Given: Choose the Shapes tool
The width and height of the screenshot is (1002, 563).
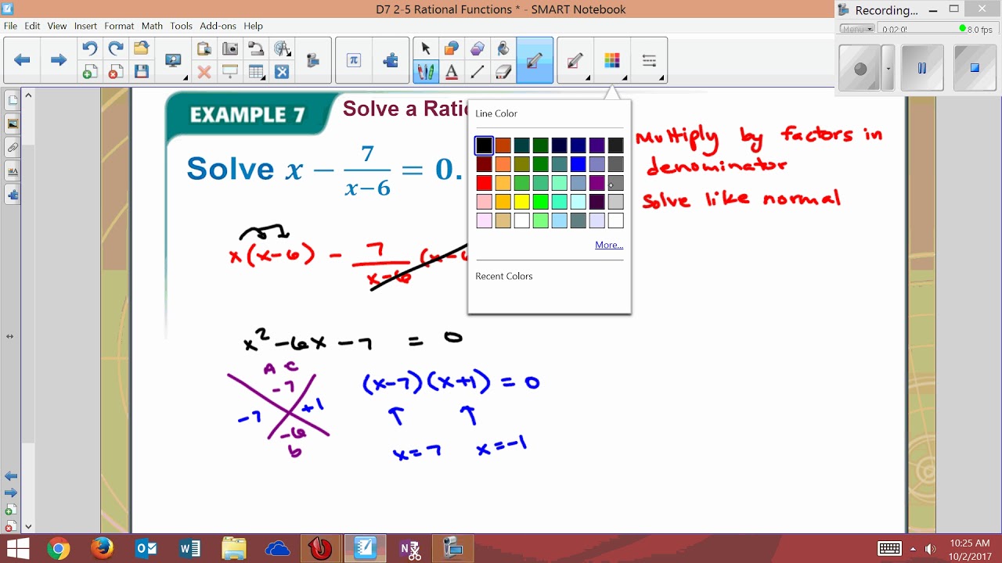Looking at the screenshot, I should pyautogui.click(x=451, y=48).
